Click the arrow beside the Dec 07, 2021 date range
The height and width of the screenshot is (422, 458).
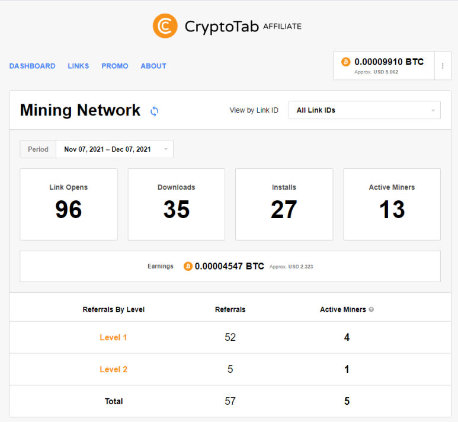point(166,149)
